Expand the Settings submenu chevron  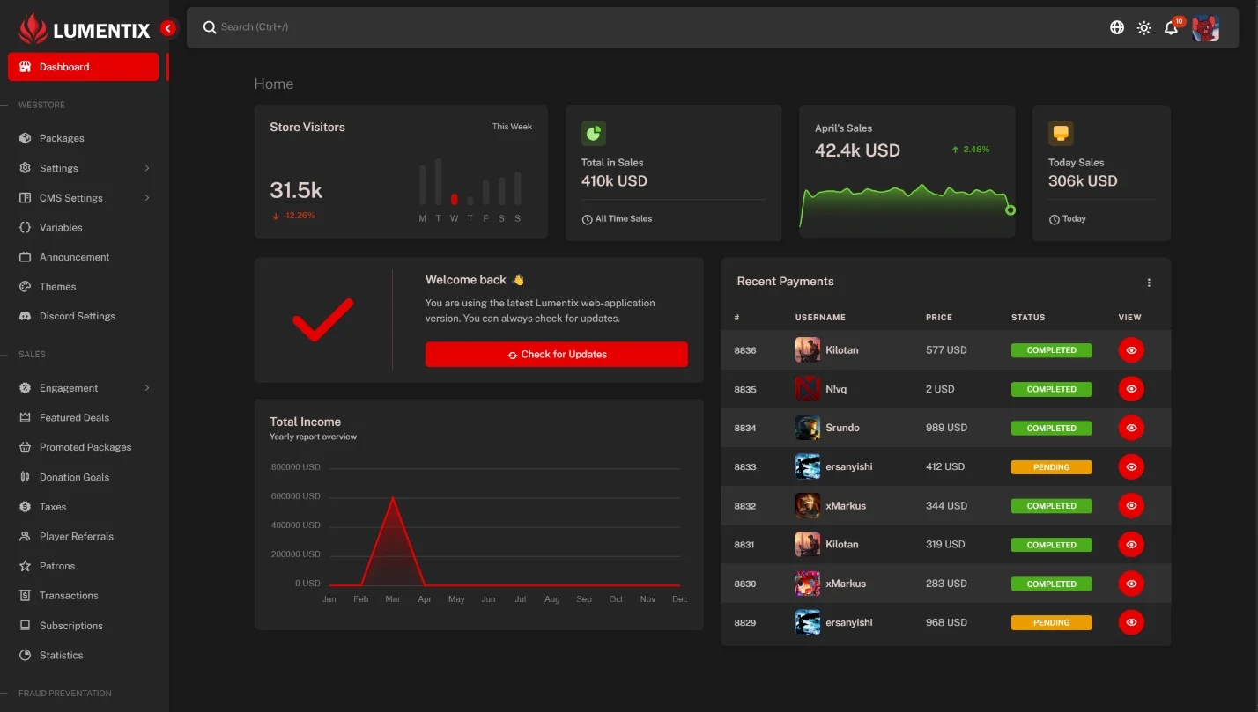[147, 168]
